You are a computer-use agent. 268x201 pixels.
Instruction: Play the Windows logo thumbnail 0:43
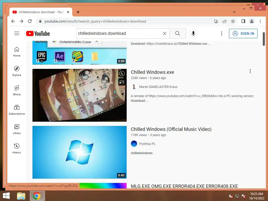pyautogui.click(x=80, y=152)
